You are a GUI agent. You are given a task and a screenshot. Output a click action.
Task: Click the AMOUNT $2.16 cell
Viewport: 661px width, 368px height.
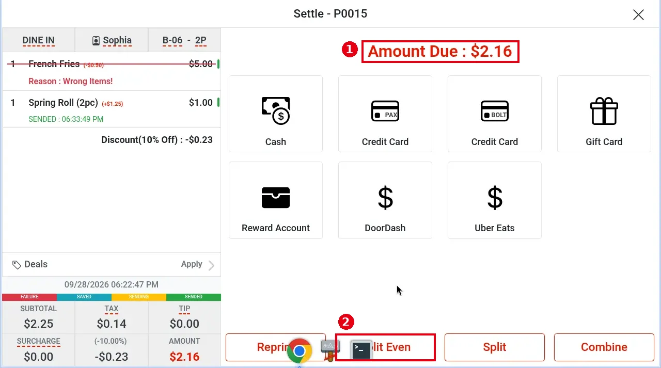(x=184, y=350)
